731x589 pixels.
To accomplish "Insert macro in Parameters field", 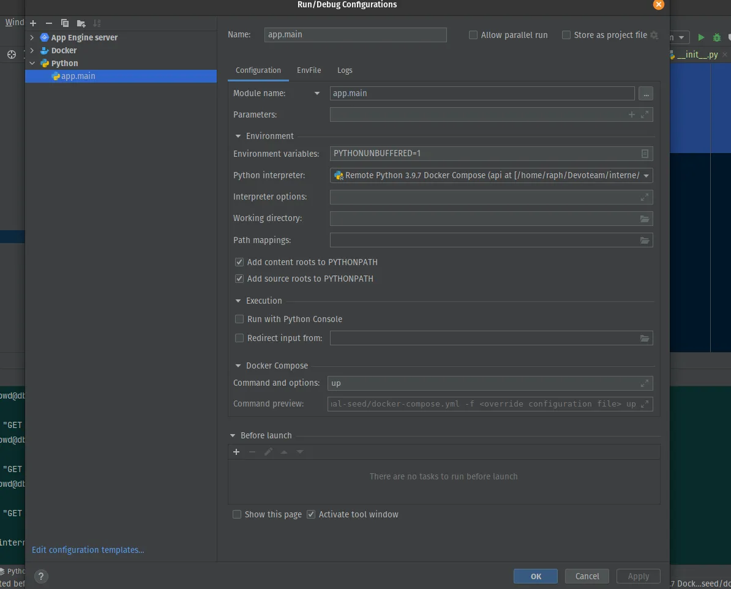I will 632,114.
